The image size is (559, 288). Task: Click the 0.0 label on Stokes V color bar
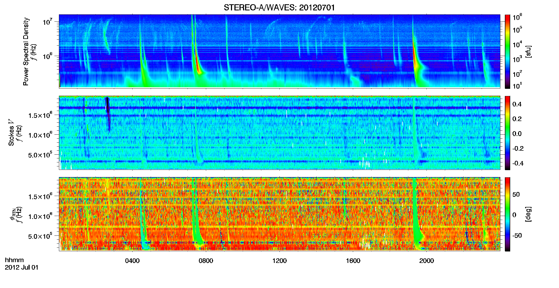(517, 134)
